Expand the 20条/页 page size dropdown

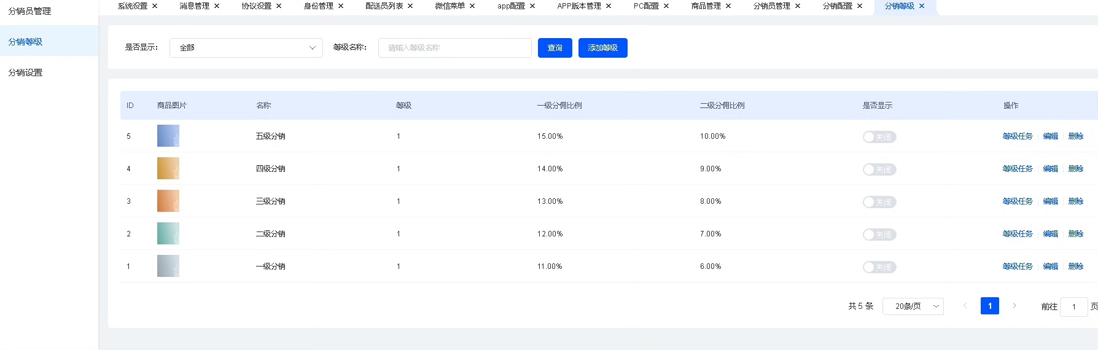point(913,306)
